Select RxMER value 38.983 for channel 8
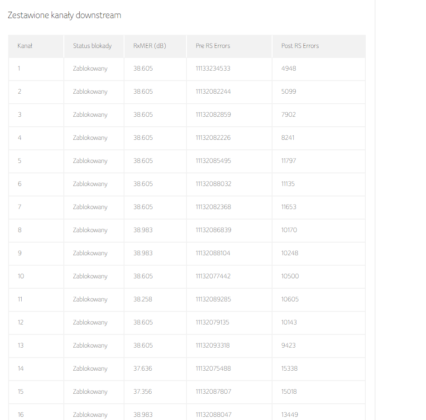This screenshot has height=420, width=426. click(x=143, y=230)
